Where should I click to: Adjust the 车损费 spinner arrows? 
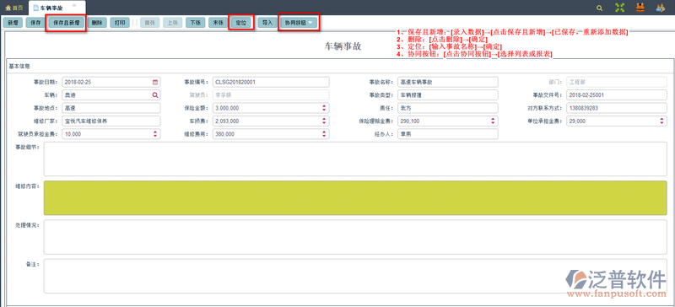[324, 121]
